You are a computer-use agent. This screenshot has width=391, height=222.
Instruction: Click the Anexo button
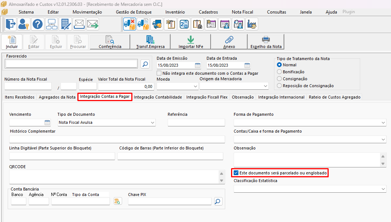point(229,42)
